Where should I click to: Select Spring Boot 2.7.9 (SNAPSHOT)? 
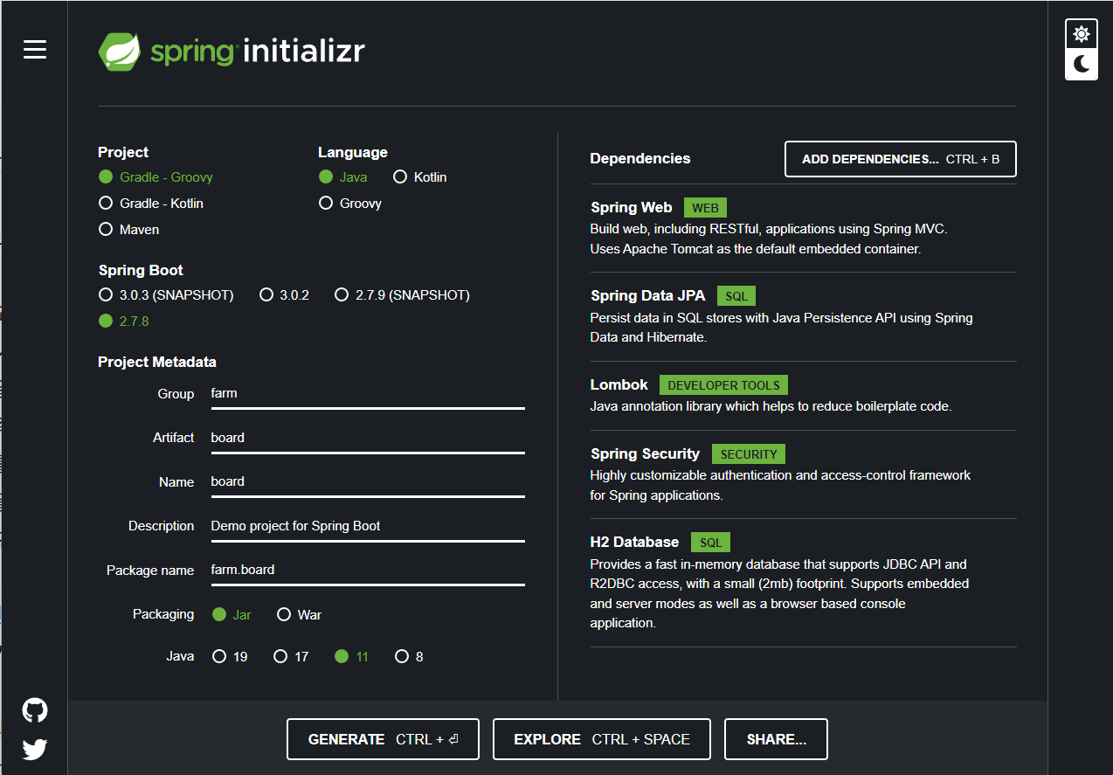(x=402, y=294)
